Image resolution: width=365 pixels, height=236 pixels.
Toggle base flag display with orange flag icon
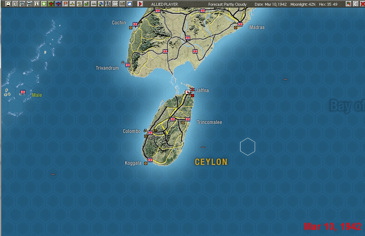pos(66,3)
